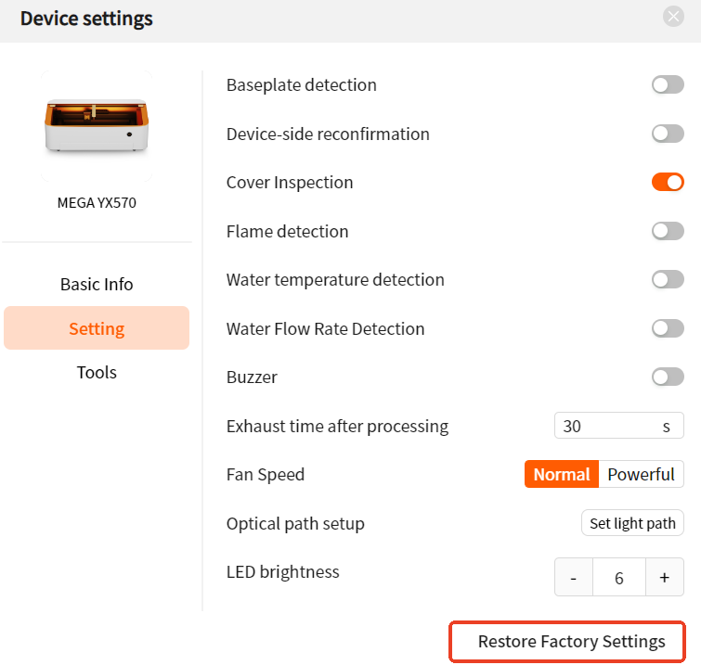This screenshot has height=665, width=701.
Task: Click the exhaust time input field
Action: coord(618,426)
